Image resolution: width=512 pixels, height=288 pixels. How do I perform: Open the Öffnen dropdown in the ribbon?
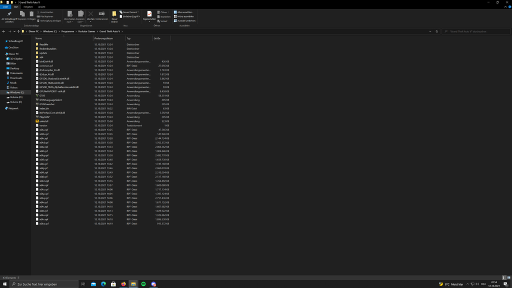click(163, 12)
